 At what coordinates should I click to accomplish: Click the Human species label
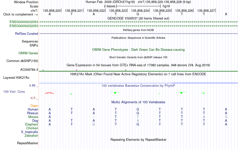pos(33,109)
